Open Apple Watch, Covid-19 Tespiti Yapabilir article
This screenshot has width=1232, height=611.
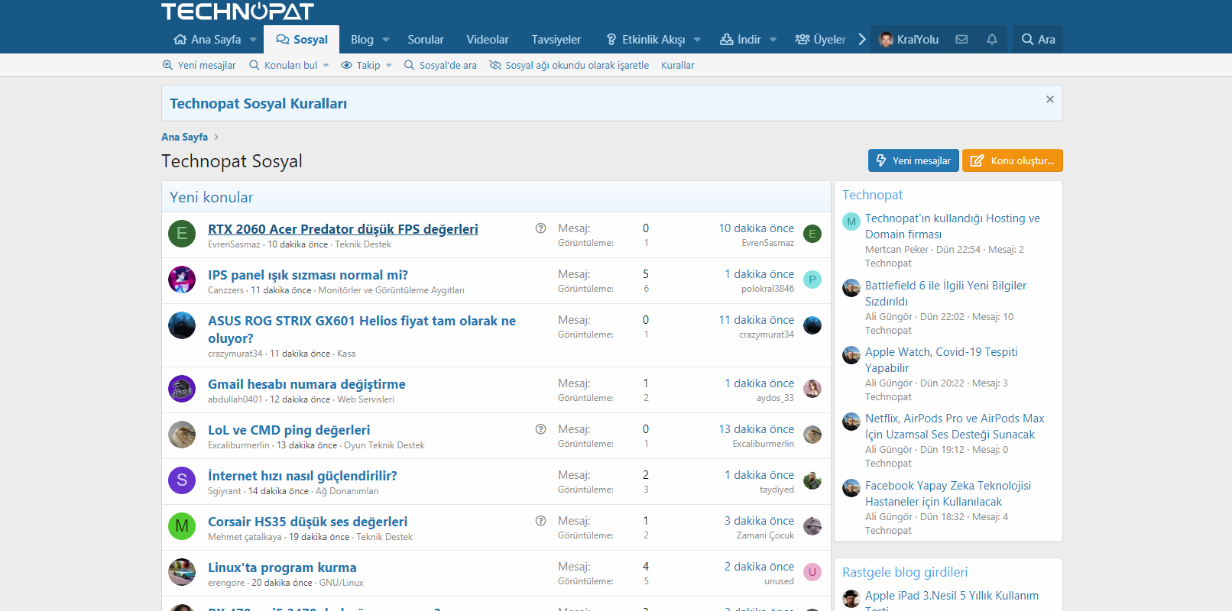[x=942, y=360]
